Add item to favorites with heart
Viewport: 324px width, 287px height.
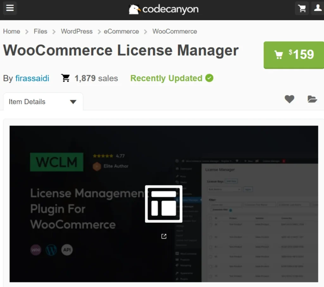point(289,99)
